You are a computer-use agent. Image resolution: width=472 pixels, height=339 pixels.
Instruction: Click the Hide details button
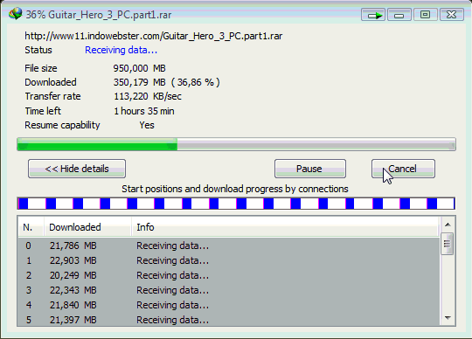(77, 169)
